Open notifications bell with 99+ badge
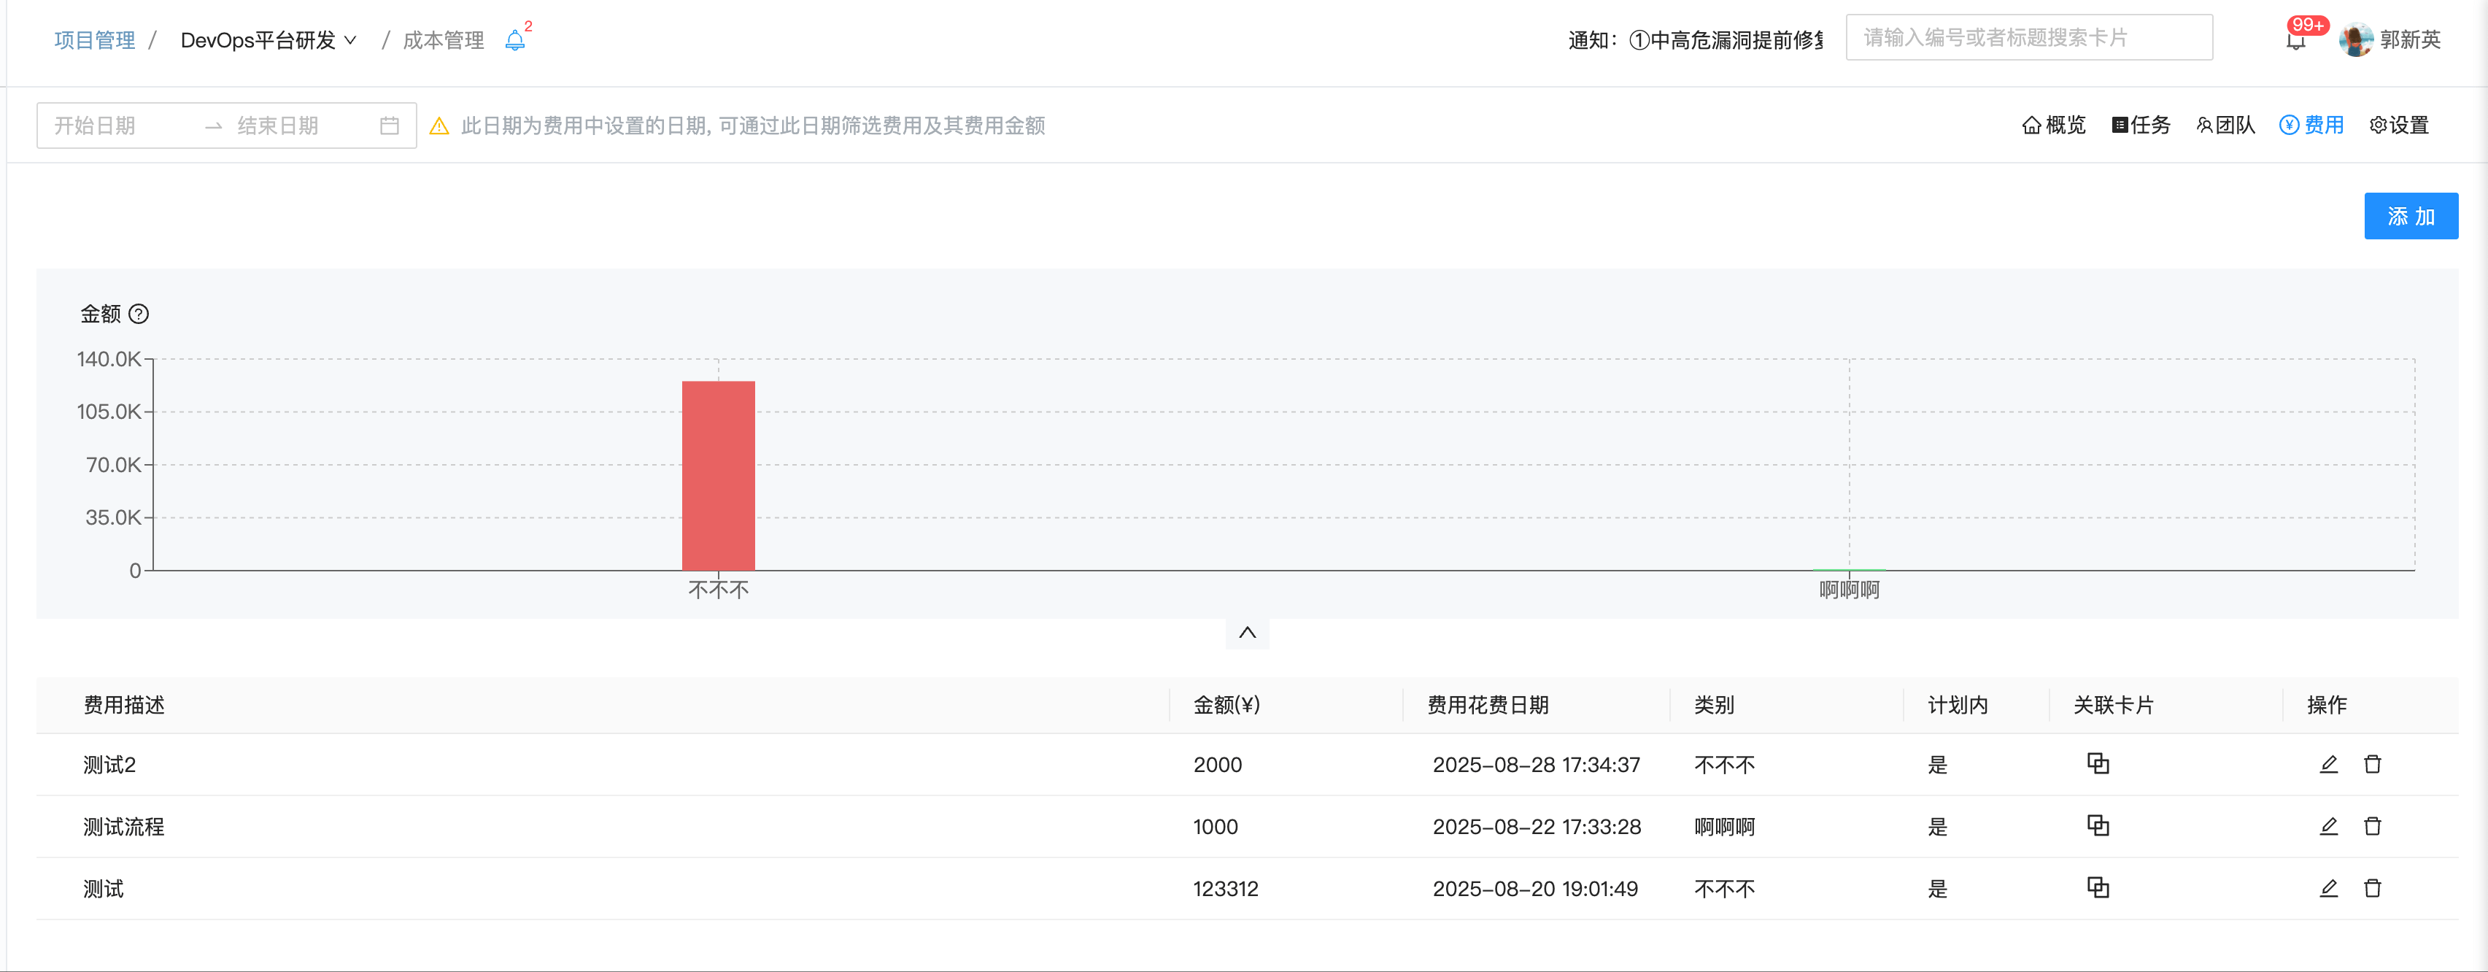 point(2296,41)
